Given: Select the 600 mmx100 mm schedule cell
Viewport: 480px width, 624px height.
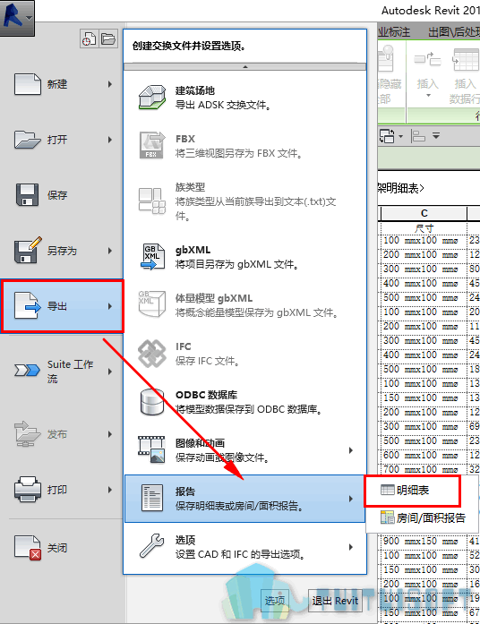Looking at the screenshot, I should pyautogui.click(x=424, y=456).
